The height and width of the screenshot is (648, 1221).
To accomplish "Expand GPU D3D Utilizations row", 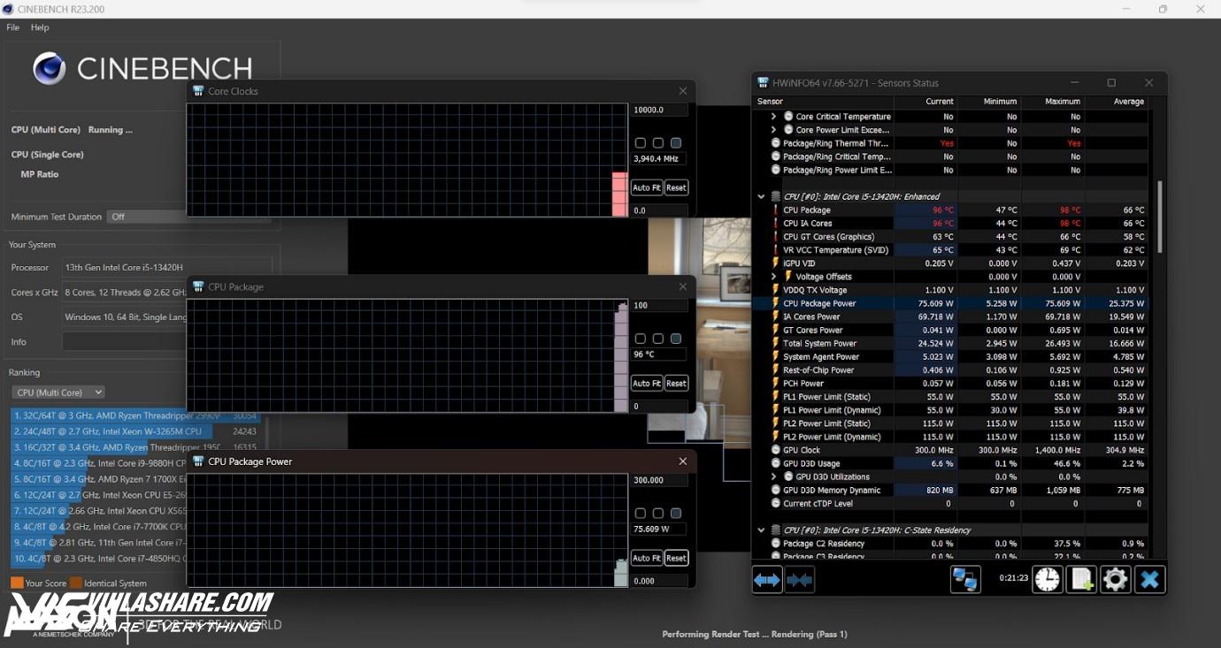I will point(773,477).
